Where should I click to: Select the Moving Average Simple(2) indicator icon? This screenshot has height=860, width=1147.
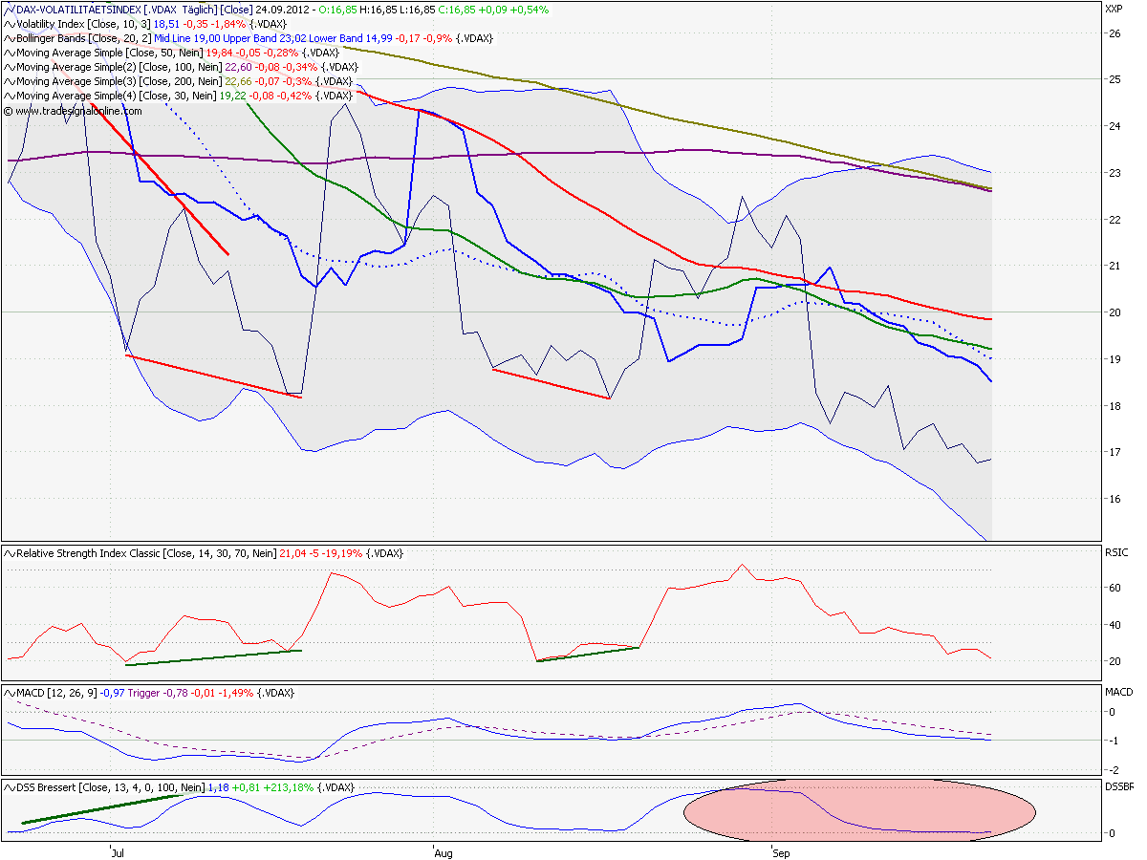coord(10,67)
